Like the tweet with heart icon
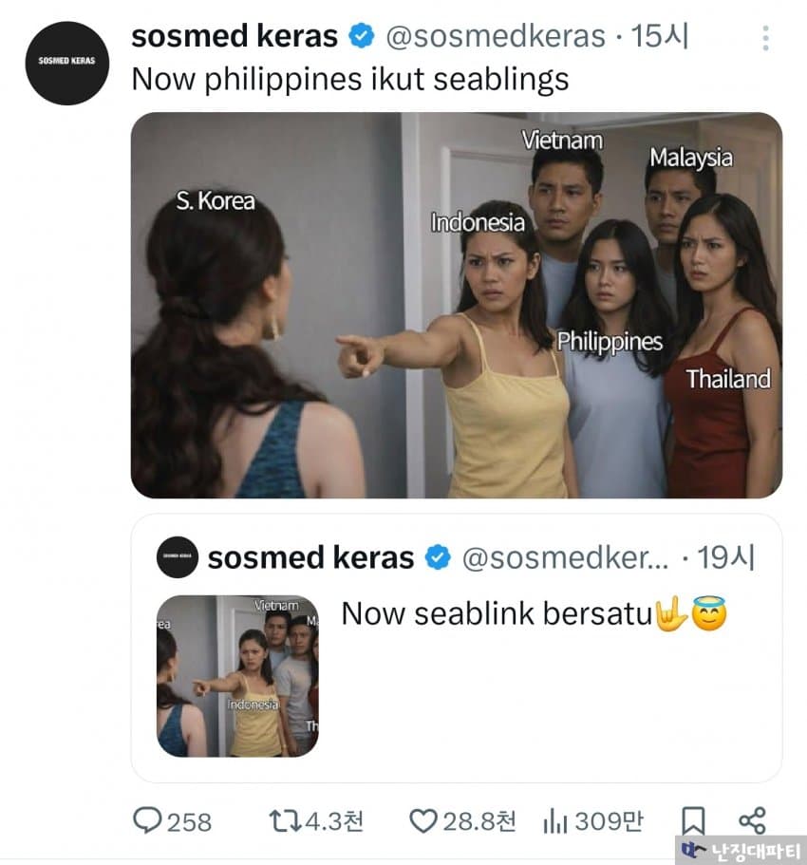Image resolution: width=807 pixels, height=865 pixels. point(423,820)
